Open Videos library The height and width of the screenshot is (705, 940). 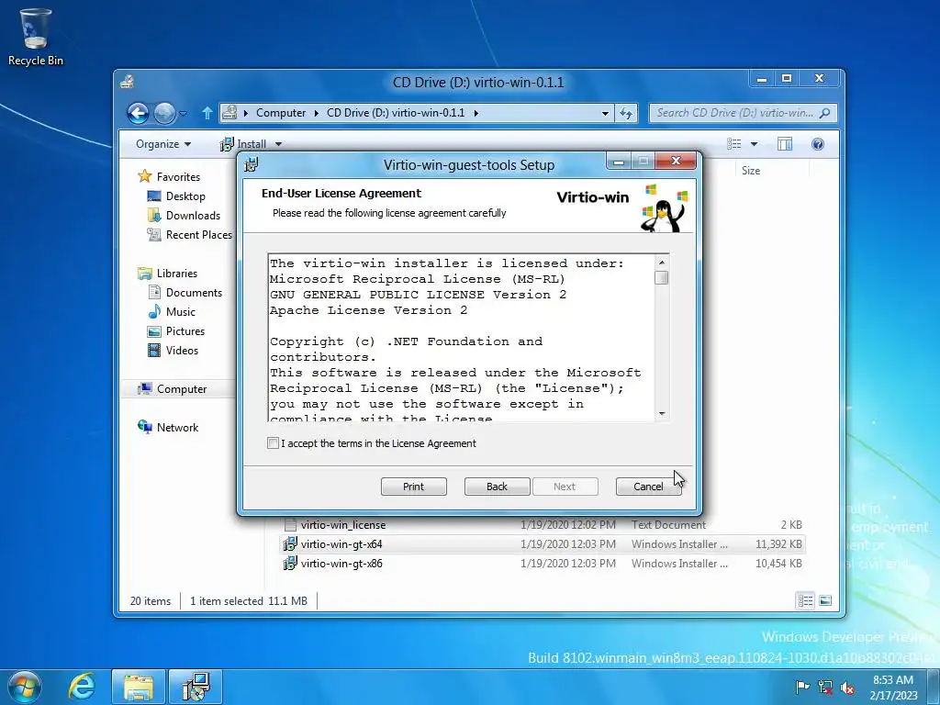coord(182,350)
